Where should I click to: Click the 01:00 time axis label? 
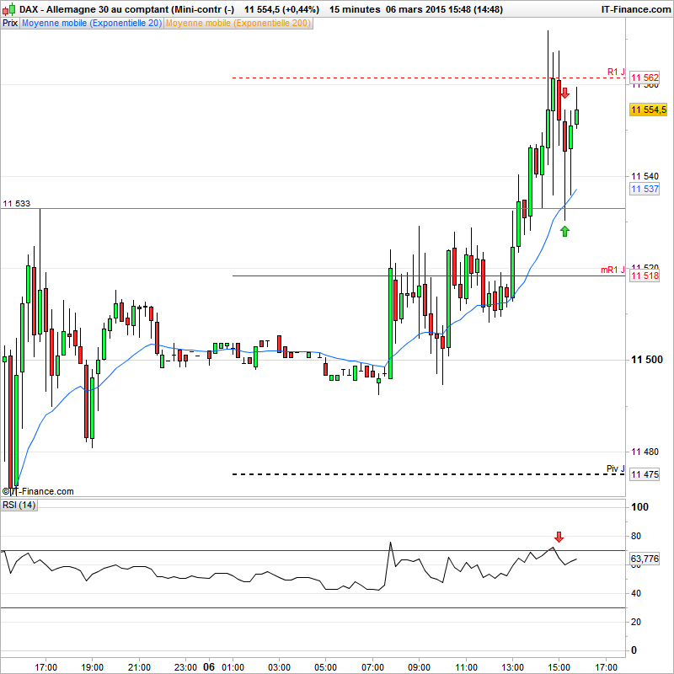(233, 667)
